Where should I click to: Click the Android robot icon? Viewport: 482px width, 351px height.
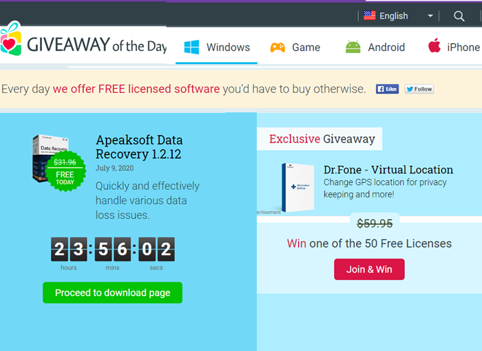[x=353, y=47]
